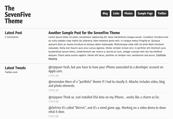The image size is (173, 119).
Task: Open timestamp under OS4 beta tweet
Action: click(54, 101)
